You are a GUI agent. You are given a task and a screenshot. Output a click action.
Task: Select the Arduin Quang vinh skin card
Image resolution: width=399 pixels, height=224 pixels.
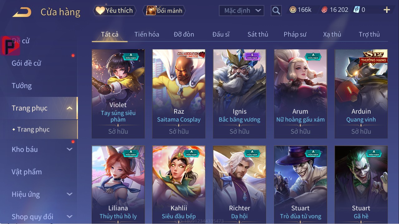(361, 94)
